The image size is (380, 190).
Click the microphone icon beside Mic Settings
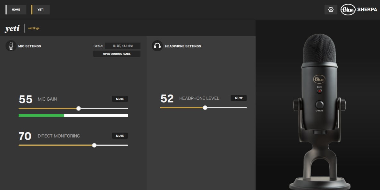pyautogui.click(x=11, y=46)
